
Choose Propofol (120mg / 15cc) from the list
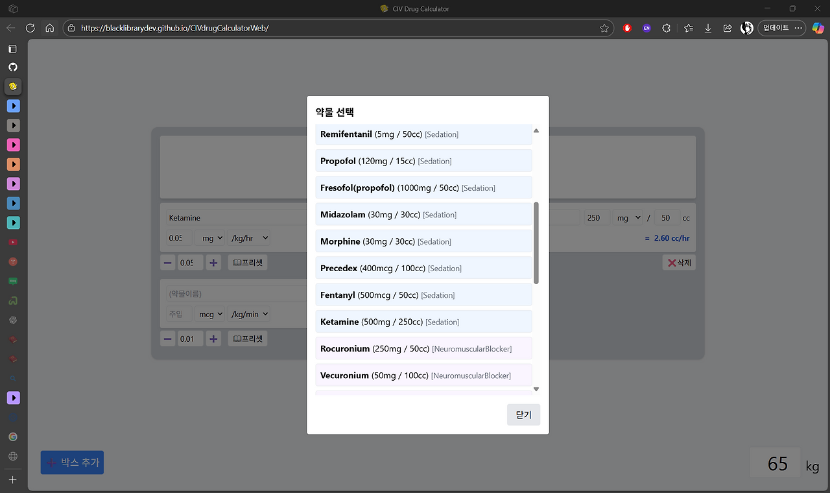tap(423, 161)
